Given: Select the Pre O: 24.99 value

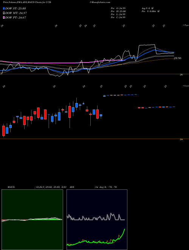Looking at the screenshot, I should [x=118, y=8].
